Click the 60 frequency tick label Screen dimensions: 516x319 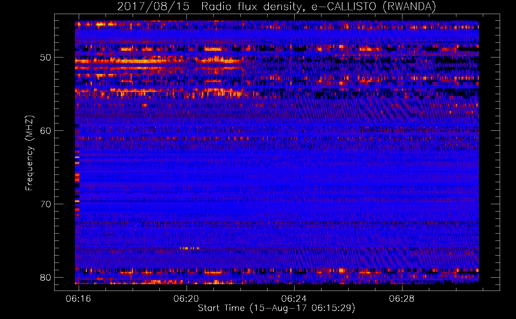[46, 131]
